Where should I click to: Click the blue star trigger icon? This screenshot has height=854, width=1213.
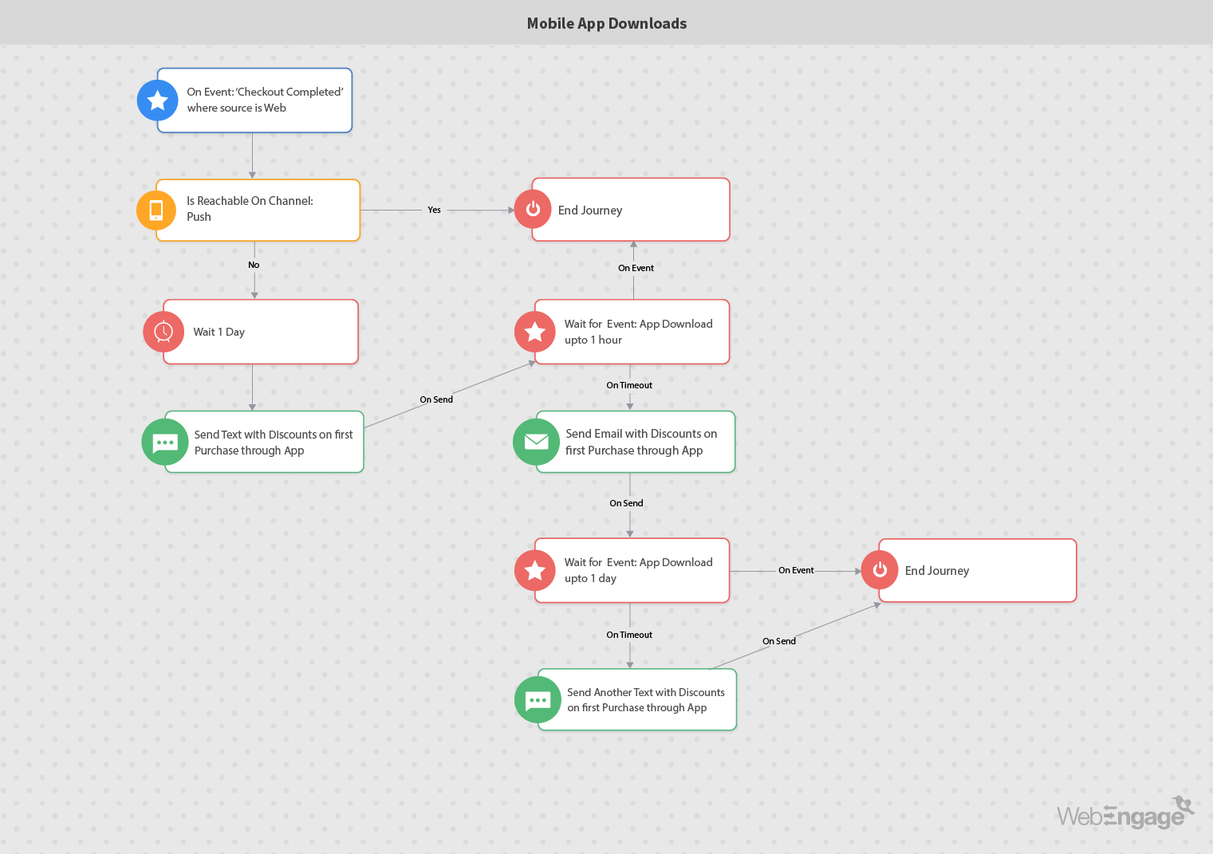click(x=157, y=100)
